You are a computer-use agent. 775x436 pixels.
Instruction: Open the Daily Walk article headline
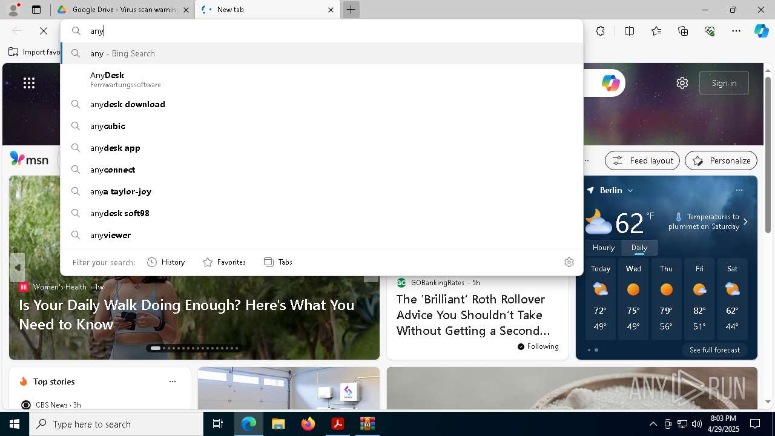point(186,315)
